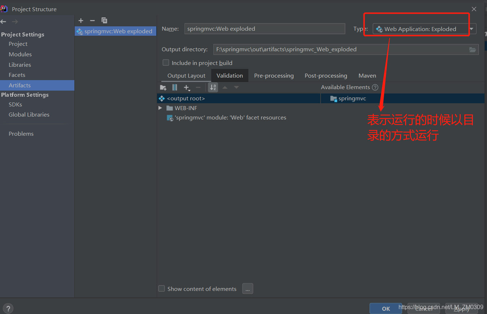
Task: Open the Post-processing tab
Action: (326, 76)
